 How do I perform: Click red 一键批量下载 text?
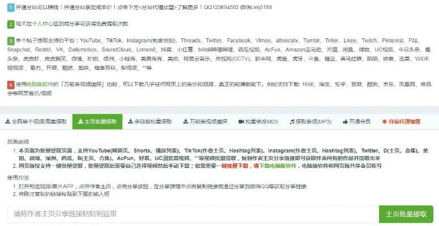[233, 166]
